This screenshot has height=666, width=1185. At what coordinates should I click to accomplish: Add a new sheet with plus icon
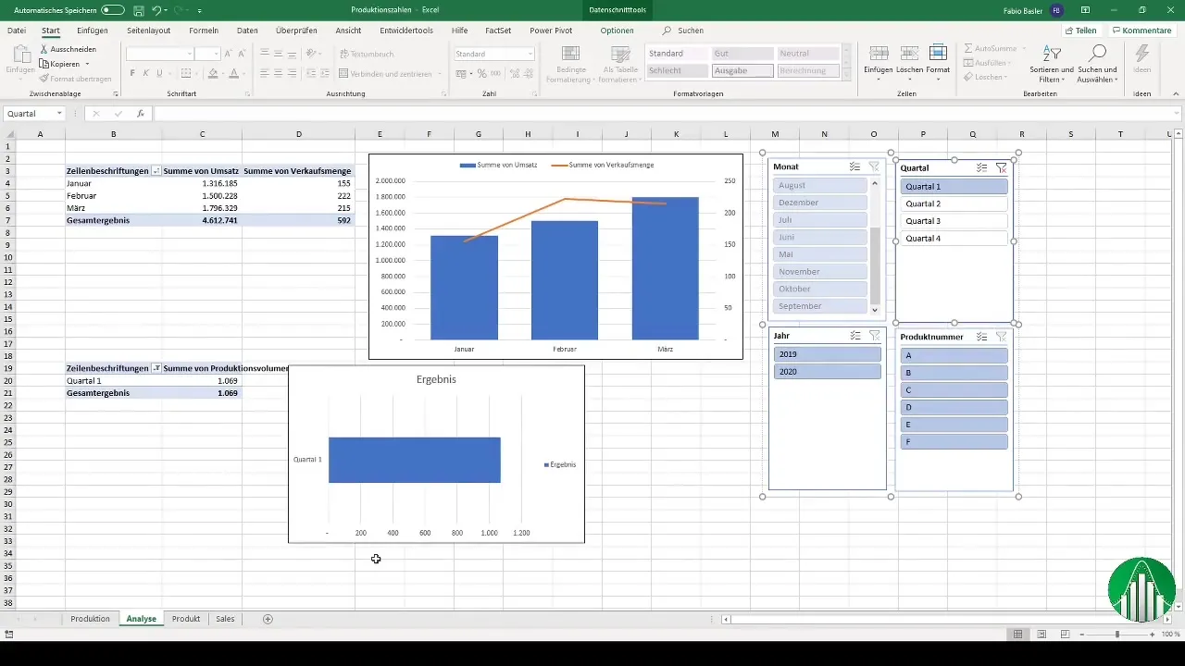268,619
